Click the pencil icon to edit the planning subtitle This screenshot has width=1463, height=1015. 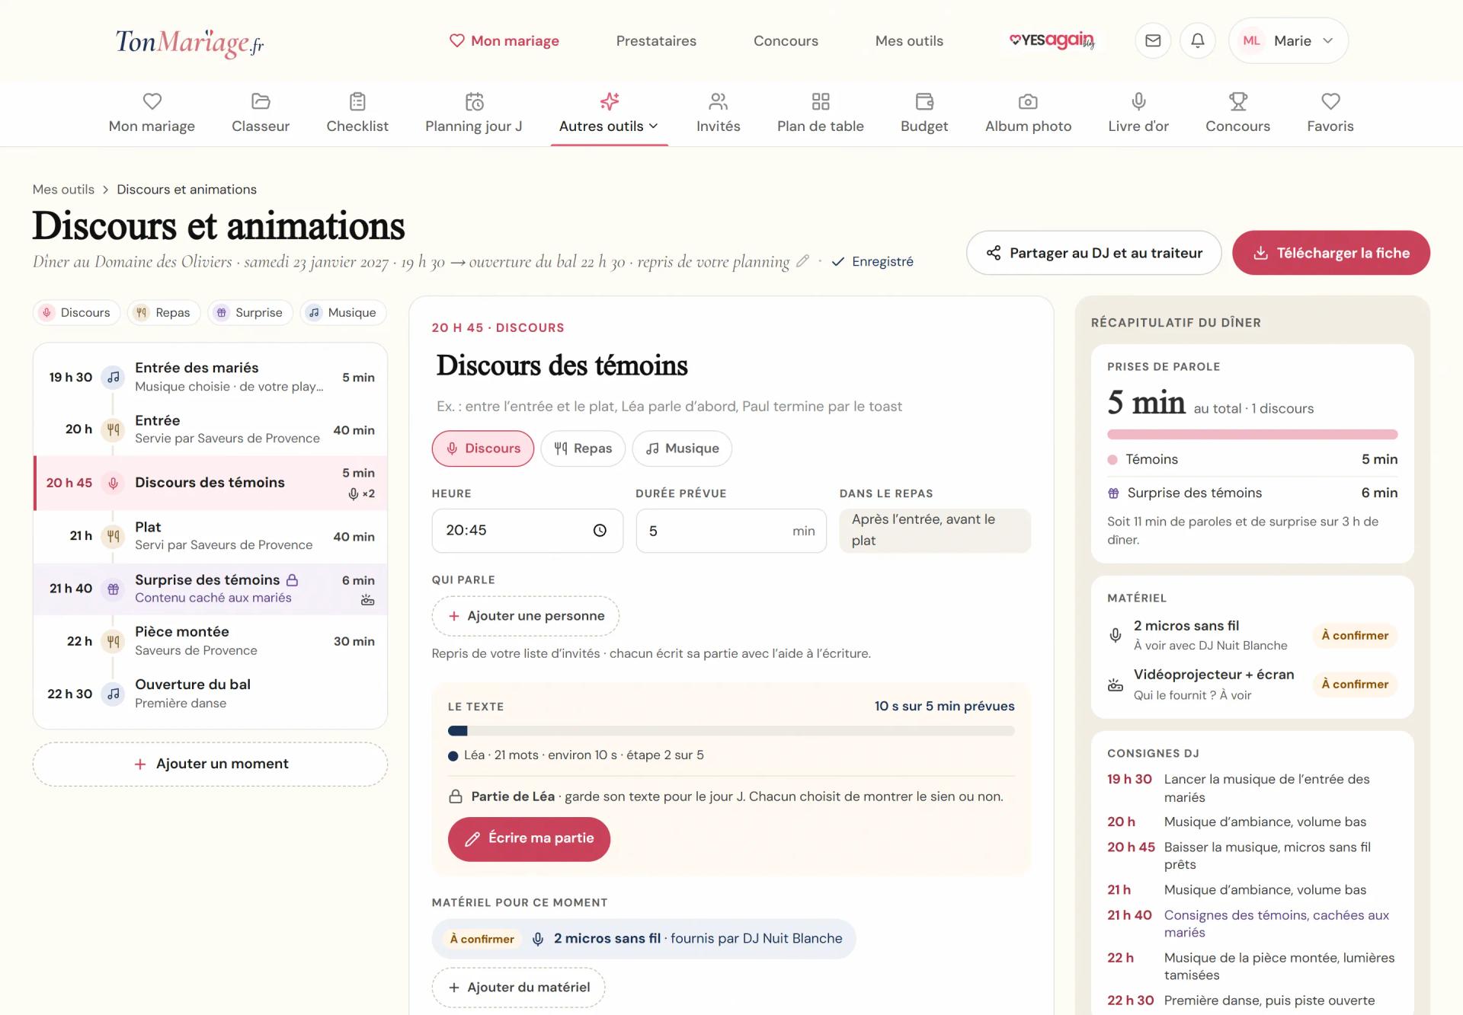click(x=802, y=261)
